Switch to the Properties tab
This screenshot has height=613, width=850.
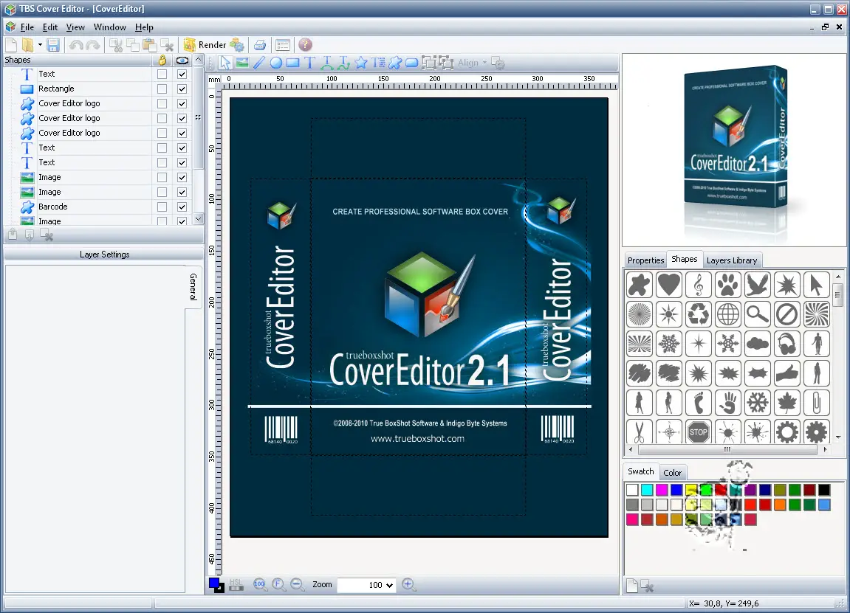pyautogui.click(x=645, y=260)
